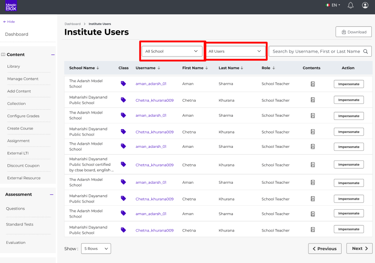Go to the Next page
Viewport: 375px width, 263px height.
click(359, 248)
